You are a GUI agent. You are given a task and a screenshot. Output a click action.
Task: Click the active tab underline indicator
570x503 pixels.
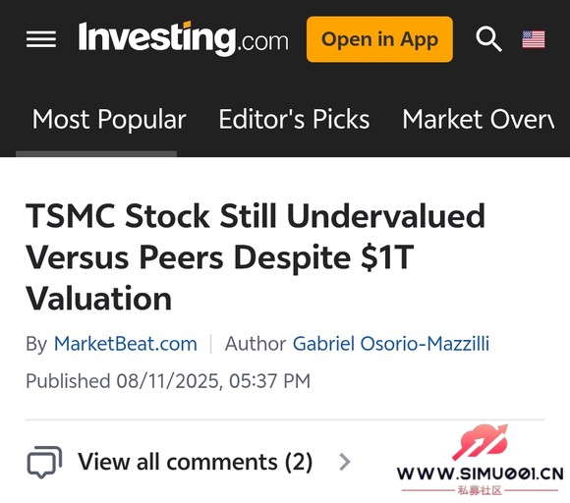tap(96, 153)
